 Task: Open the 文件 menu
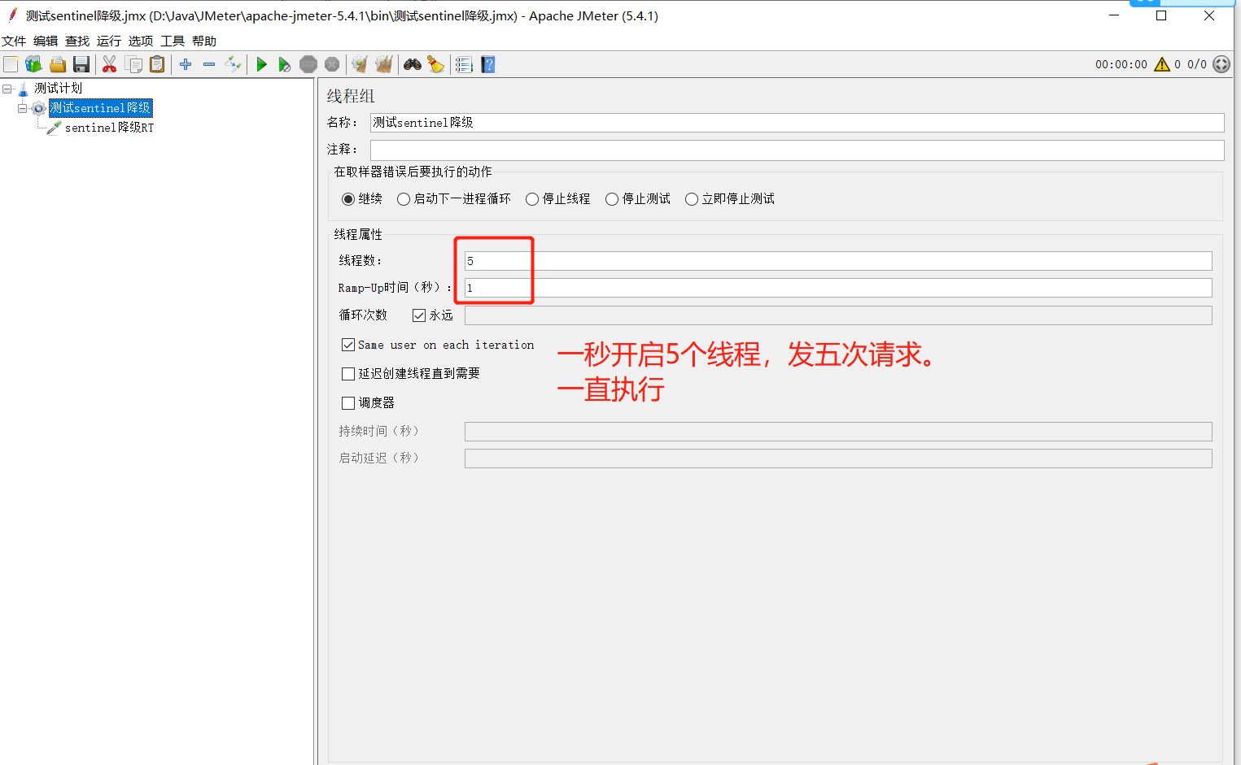click(14, 41)
